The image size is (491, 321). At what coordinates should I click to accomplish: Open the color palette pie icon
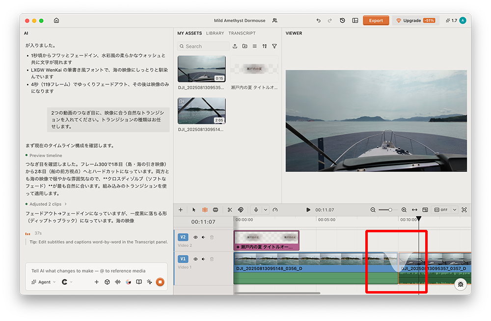[128, 282]
